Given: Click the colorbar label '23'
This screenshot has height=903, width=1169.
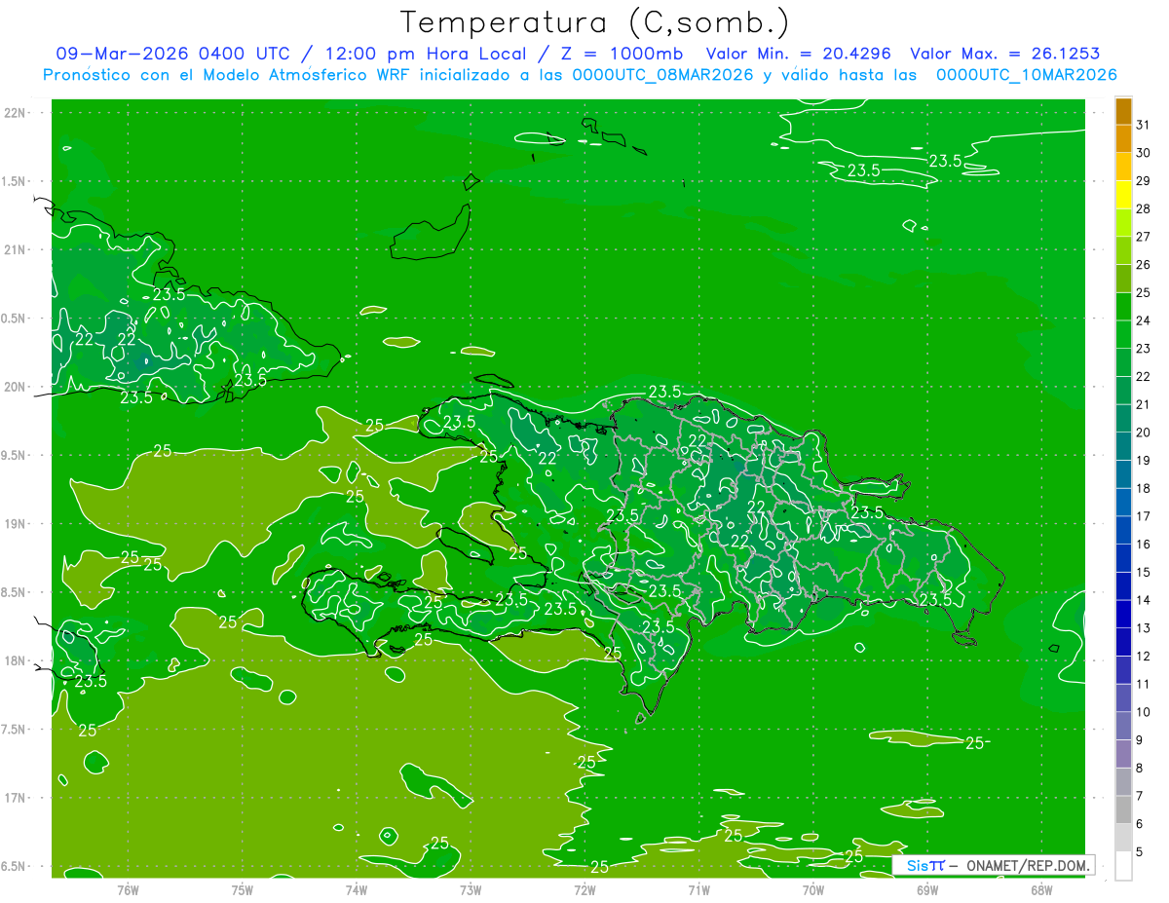Looking at the screenshot, I should [x=1144, y=348].
